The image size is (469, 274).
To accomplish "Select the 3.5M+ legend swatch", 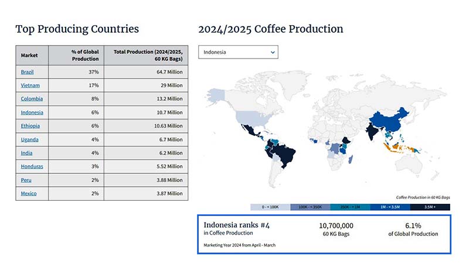I will (430, 207).
